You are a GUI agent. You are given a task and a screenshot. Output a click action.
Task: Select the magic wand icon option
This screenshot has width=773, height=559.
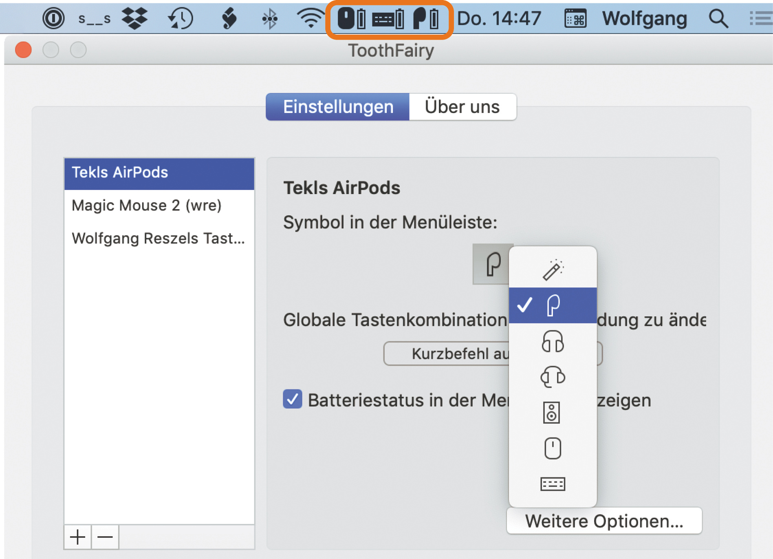(553, 270)
